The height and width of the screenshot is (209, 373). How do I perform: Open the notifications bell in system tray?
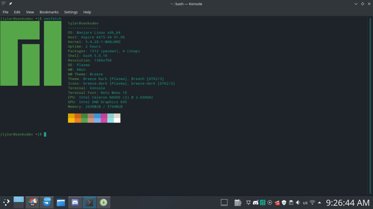pos(249,202)
